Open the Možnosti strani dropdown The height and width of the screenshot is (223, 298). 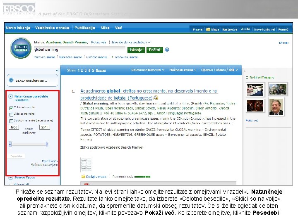coord(183,70)
